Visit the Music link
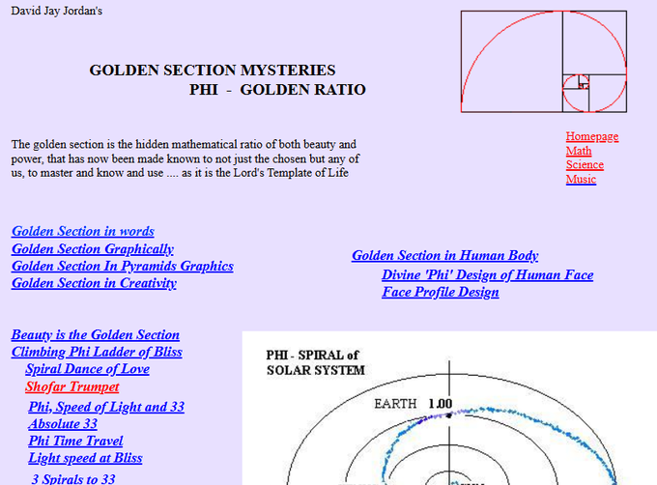657x485 pixels. 581,179
